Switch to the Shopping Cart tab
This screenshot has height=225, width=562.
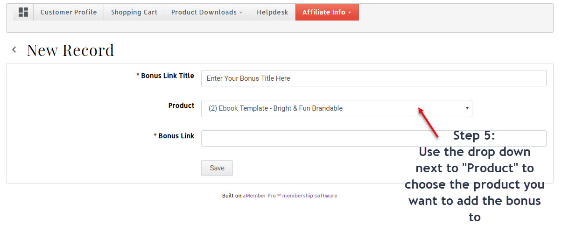[x=134, y=12]
